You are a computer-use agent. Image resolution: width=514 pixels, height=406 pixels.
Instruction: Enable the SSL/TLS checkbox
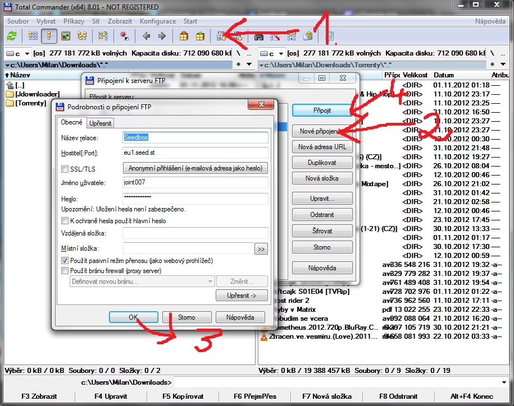tap(65, 169)
